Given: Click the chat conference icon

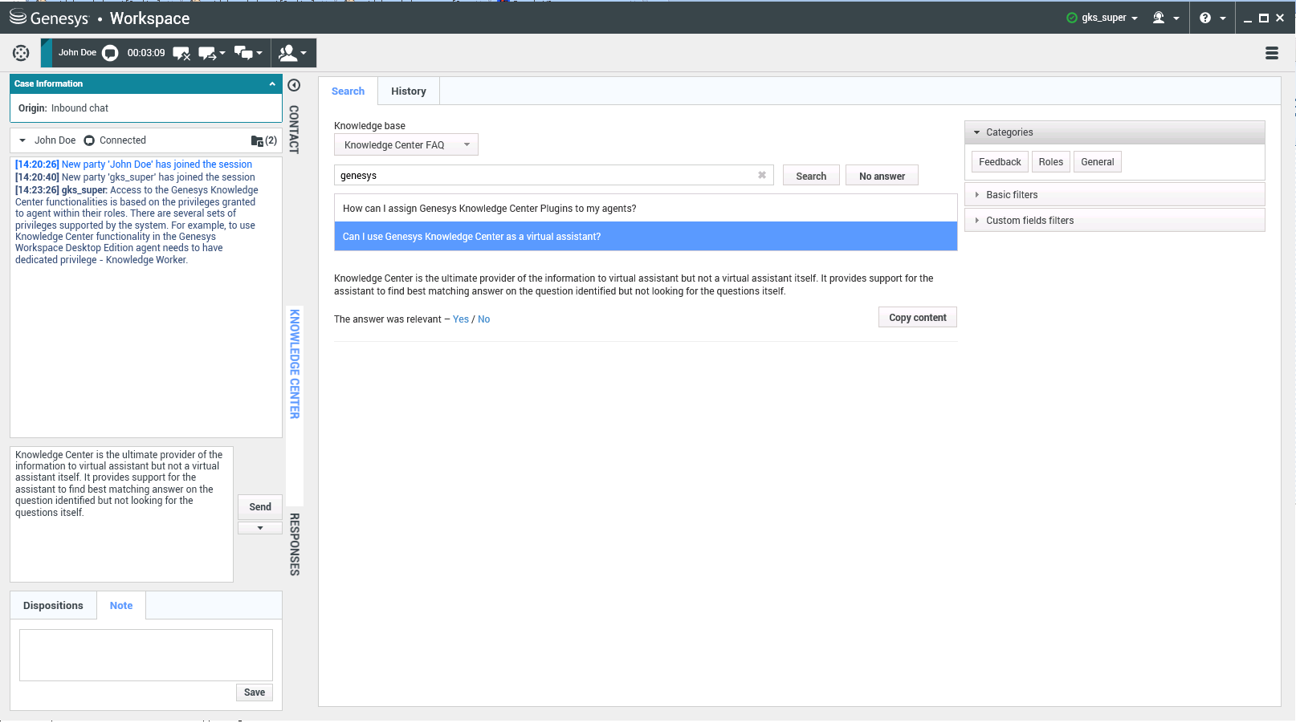Looking at the screenshot, I should (x=243, y=54).
